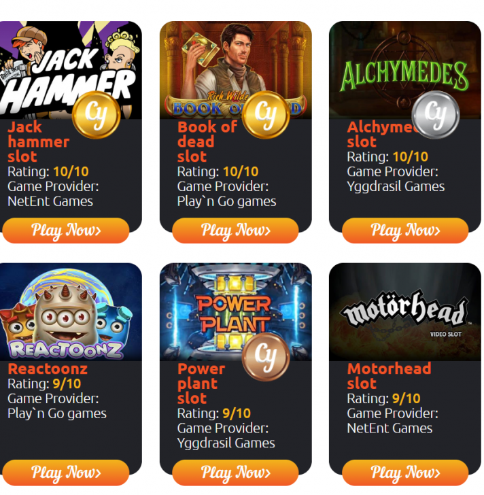484x495 pixels.
Task: Play Now for Power Plant slot
Action: point(235,473)
